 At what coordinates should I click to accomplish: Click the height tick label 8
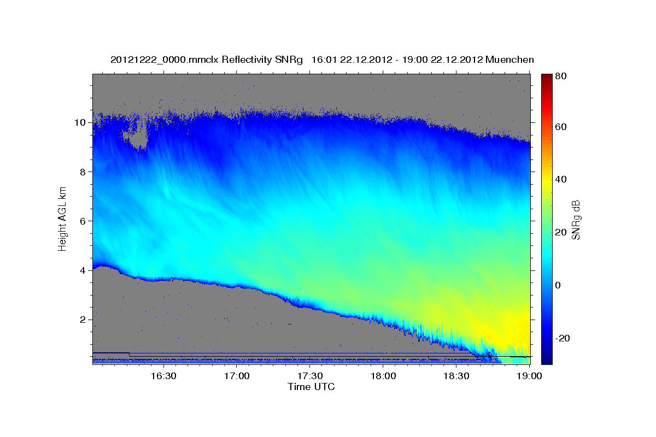coord(84,172)
